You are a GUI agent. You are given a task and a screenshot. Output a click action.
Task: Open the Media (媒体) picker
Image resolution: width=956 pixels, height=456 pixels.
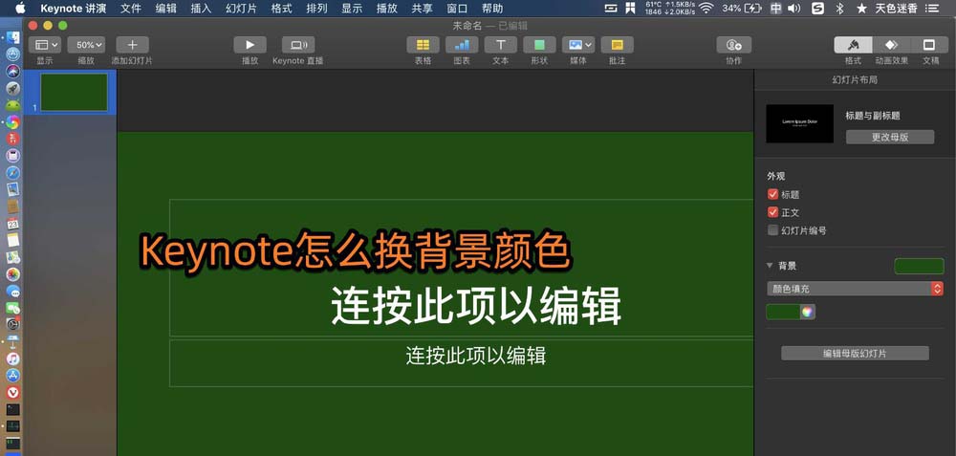tap(578, 45)
